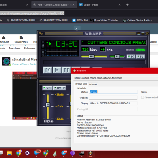The width and height of the screenshot is (158, 158).
Task: Open the first REGISTRATION+PUBLI bookmark
Action: (x=22, y=20)
